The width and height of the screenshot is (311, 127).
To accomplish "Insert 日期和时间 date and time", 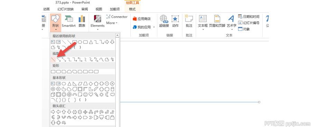I will [x=249, y=17].
